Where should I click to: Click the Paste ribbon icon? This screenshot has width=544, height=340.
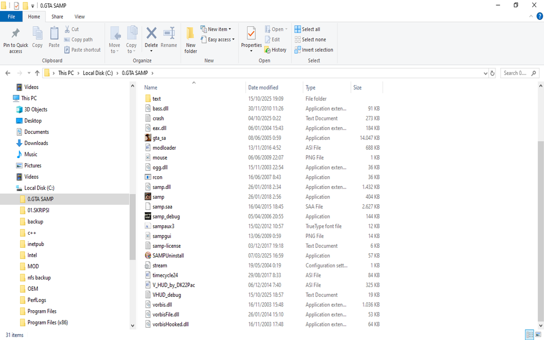(x=54, y=37)
